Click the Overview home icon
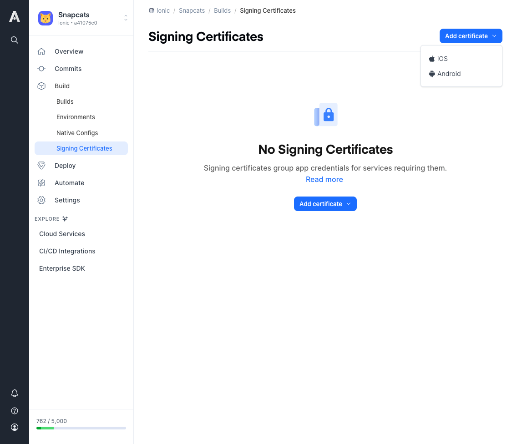The width and height of the screenshot is (517, 444). click(41, 51)
